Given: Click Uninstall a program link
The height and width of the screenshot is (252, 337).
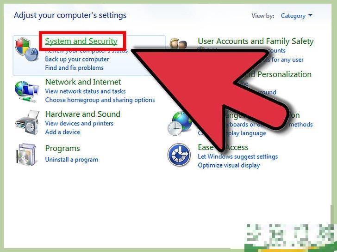Looking at the screenshot, I should click(72, 160).
